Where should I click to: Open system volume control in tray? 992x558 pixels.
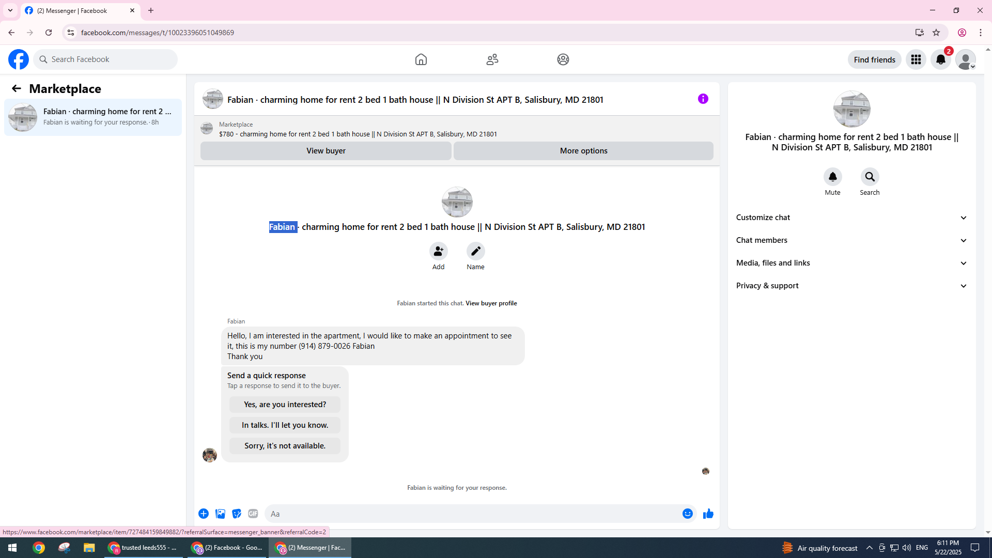[907, 548]
